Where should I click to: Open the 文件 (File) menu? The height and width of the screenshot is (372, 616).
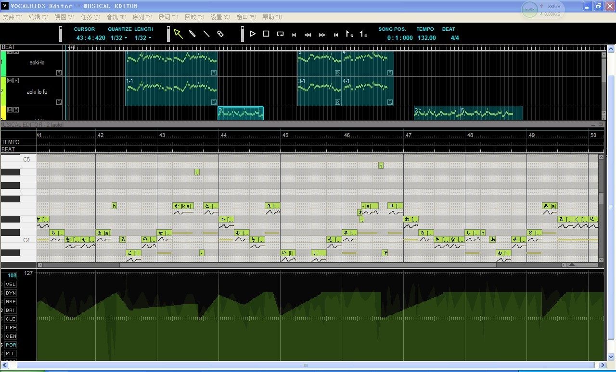13,17
